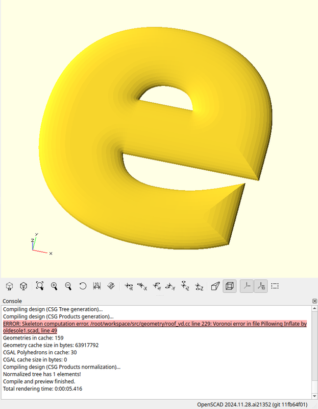Close the Console panel
318x409 pixels.
tap(314, 301)
